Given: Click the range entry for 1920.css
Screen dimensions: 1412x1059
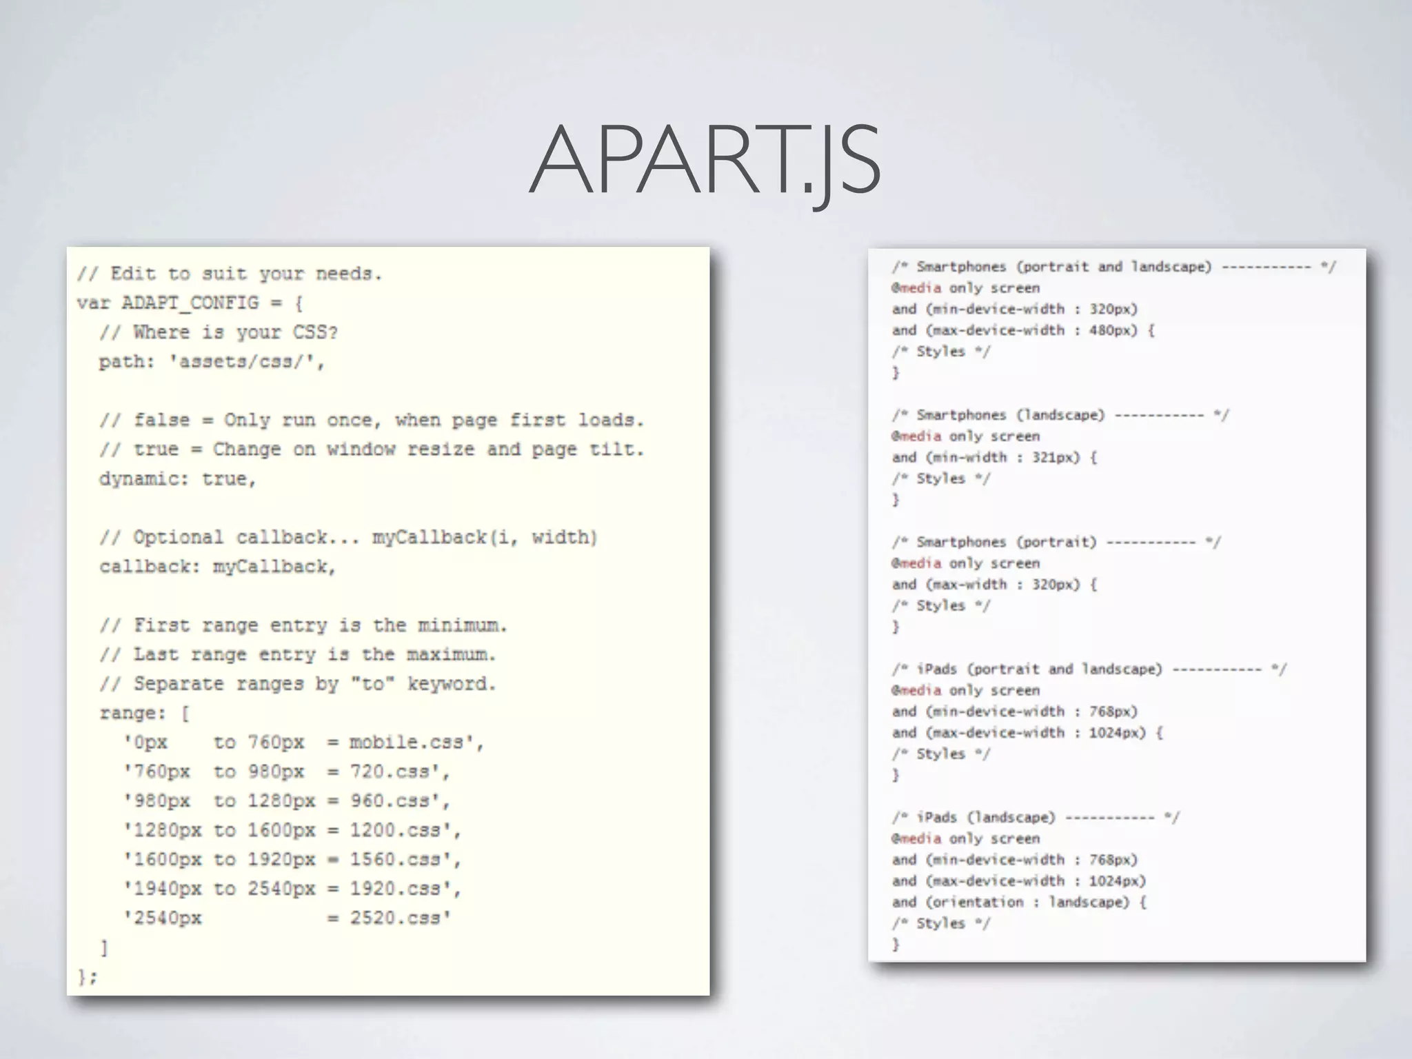Looking at the screenshot, I should coord(292,889).
